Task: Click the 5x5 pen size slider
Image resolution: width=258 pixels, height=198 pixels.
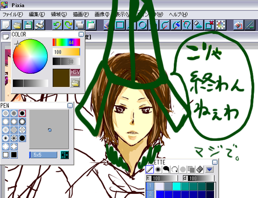Action: pos(43,155)
